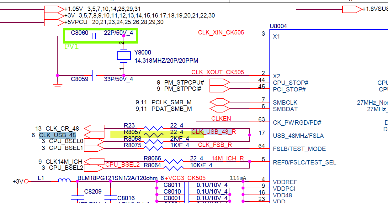The width and height of the screenshot is (388, 203).
Task: Select the 14M_ICH_R net label
Action: pos(227,158)
